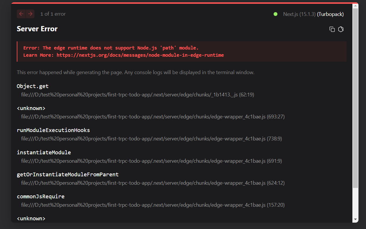Open the node-module-in-edge-runtime docs link
The width and height of the screenshot is (366, 229).
pyautogui.click(x=140, y=55)
